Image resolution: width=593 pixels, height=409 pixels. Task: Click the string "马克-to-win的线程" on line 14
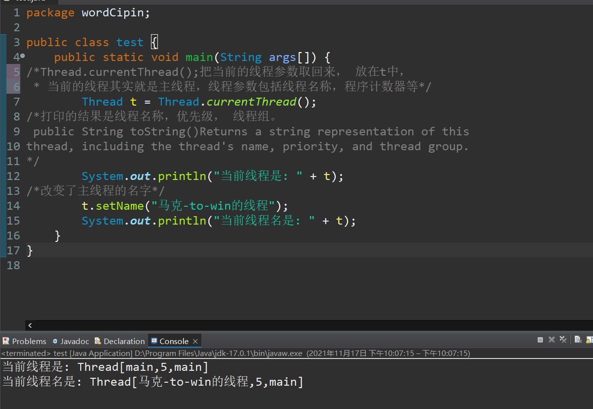click(x=213, y=206)
